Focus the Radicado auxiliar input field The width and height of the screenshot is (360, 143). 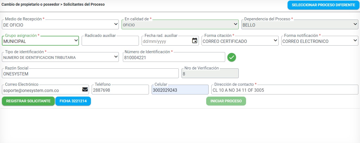click(x=110, y=41)
